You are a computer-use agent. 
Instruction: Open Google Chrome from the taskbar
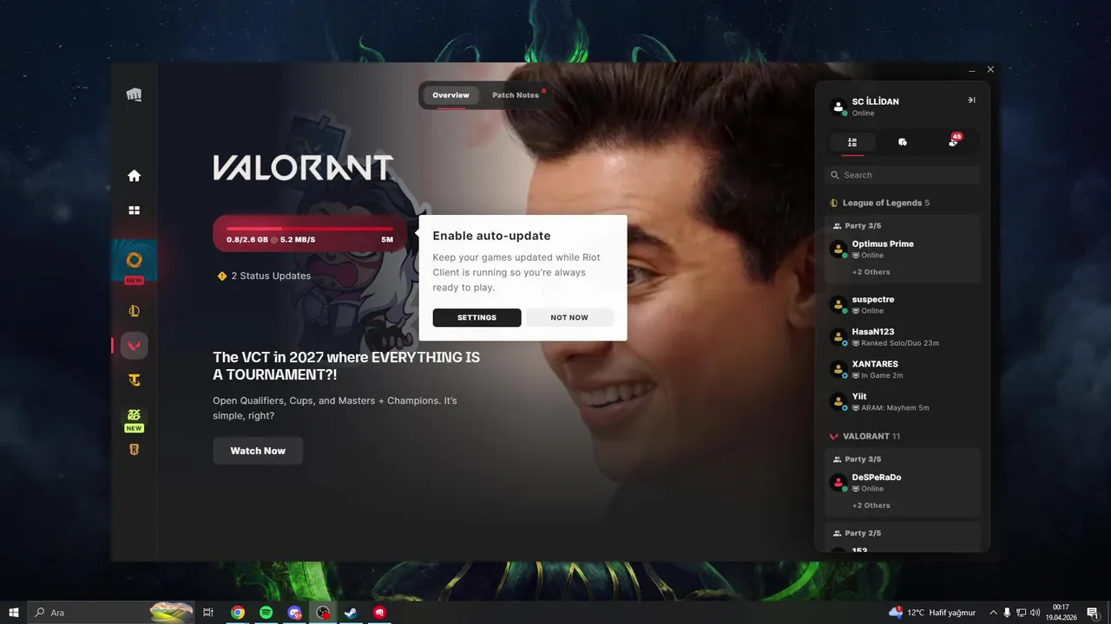[x=237, y=612]
